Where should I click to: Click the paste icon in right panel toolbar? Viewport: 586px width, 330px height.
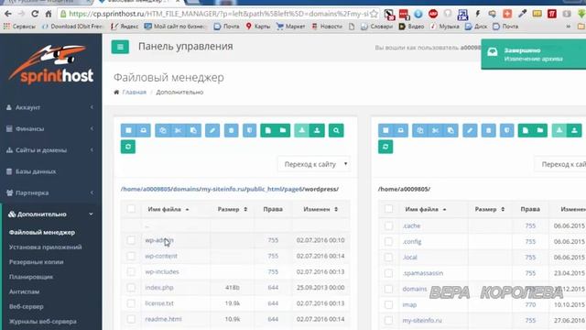[451, 130]
